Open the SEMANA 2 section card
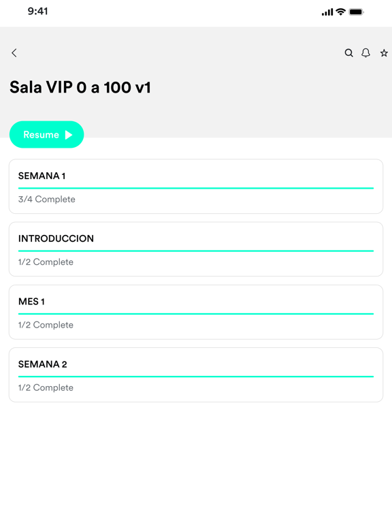Viewport: 392px width, 523px height. pyautogui.click(x=196, y=375)
